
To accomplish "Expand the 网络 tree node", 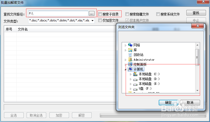I will pyautogui.click(x=125, y=45).
